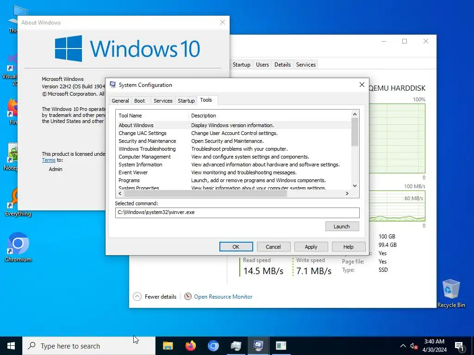Click the horizontal scroll right arrow

click(347, 194)
